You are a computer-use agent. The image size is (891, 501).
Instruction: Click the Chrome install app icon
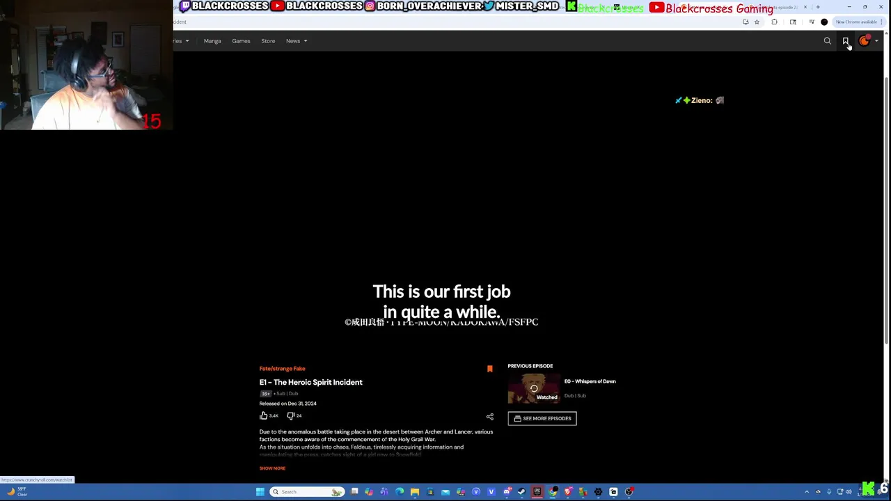point(746,22)
